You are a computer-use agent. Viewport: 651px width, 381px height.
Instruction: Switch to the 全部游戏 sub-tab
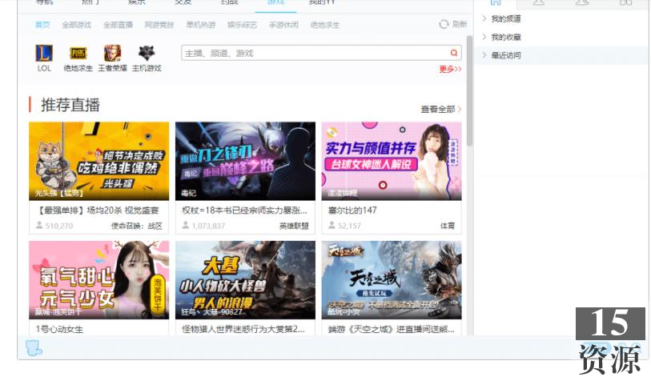76,25
